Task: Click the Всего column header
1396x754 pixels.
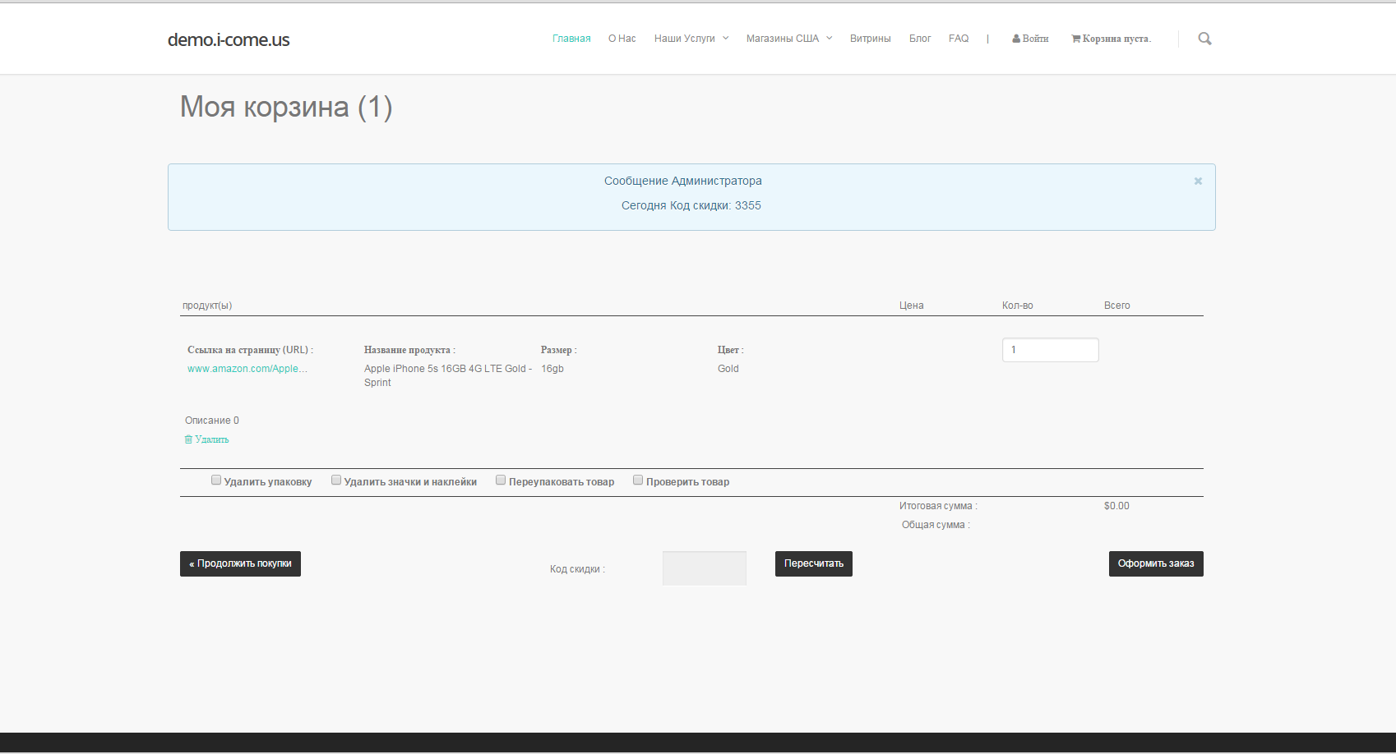Action: coord(1117,306)
